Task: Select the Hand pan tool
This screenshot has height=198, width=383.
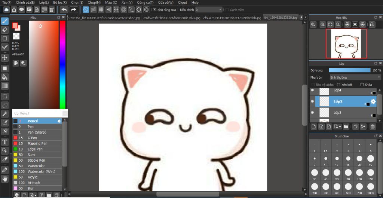Action: click(x=4, y=179)
